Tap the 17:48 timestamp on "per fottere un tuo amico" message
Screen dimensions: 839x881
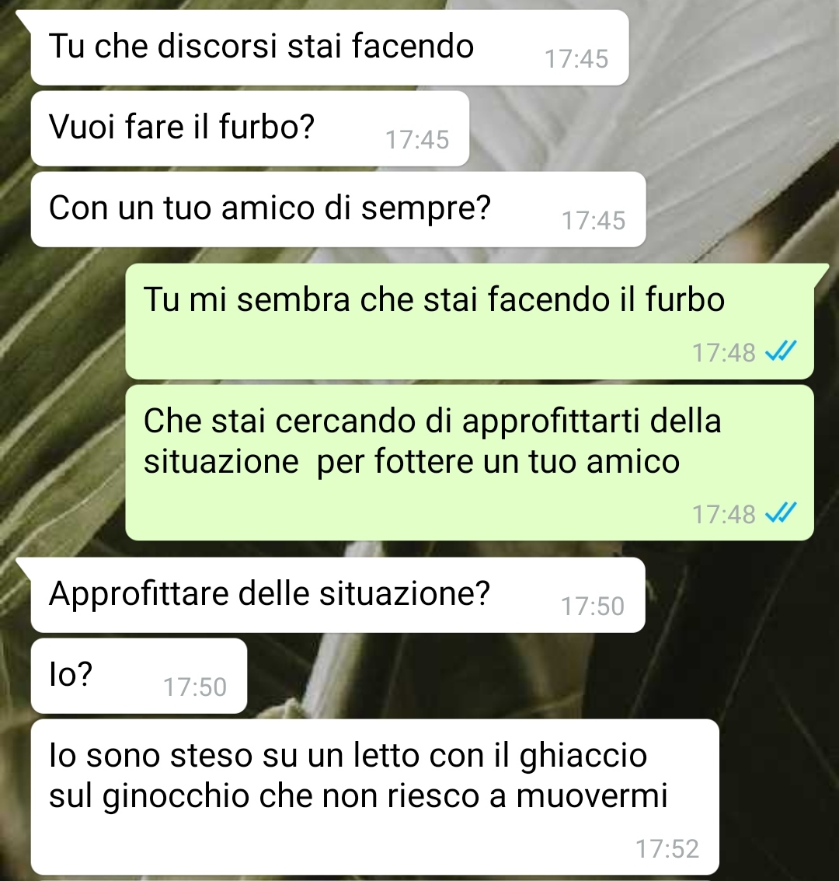[724, 514]
